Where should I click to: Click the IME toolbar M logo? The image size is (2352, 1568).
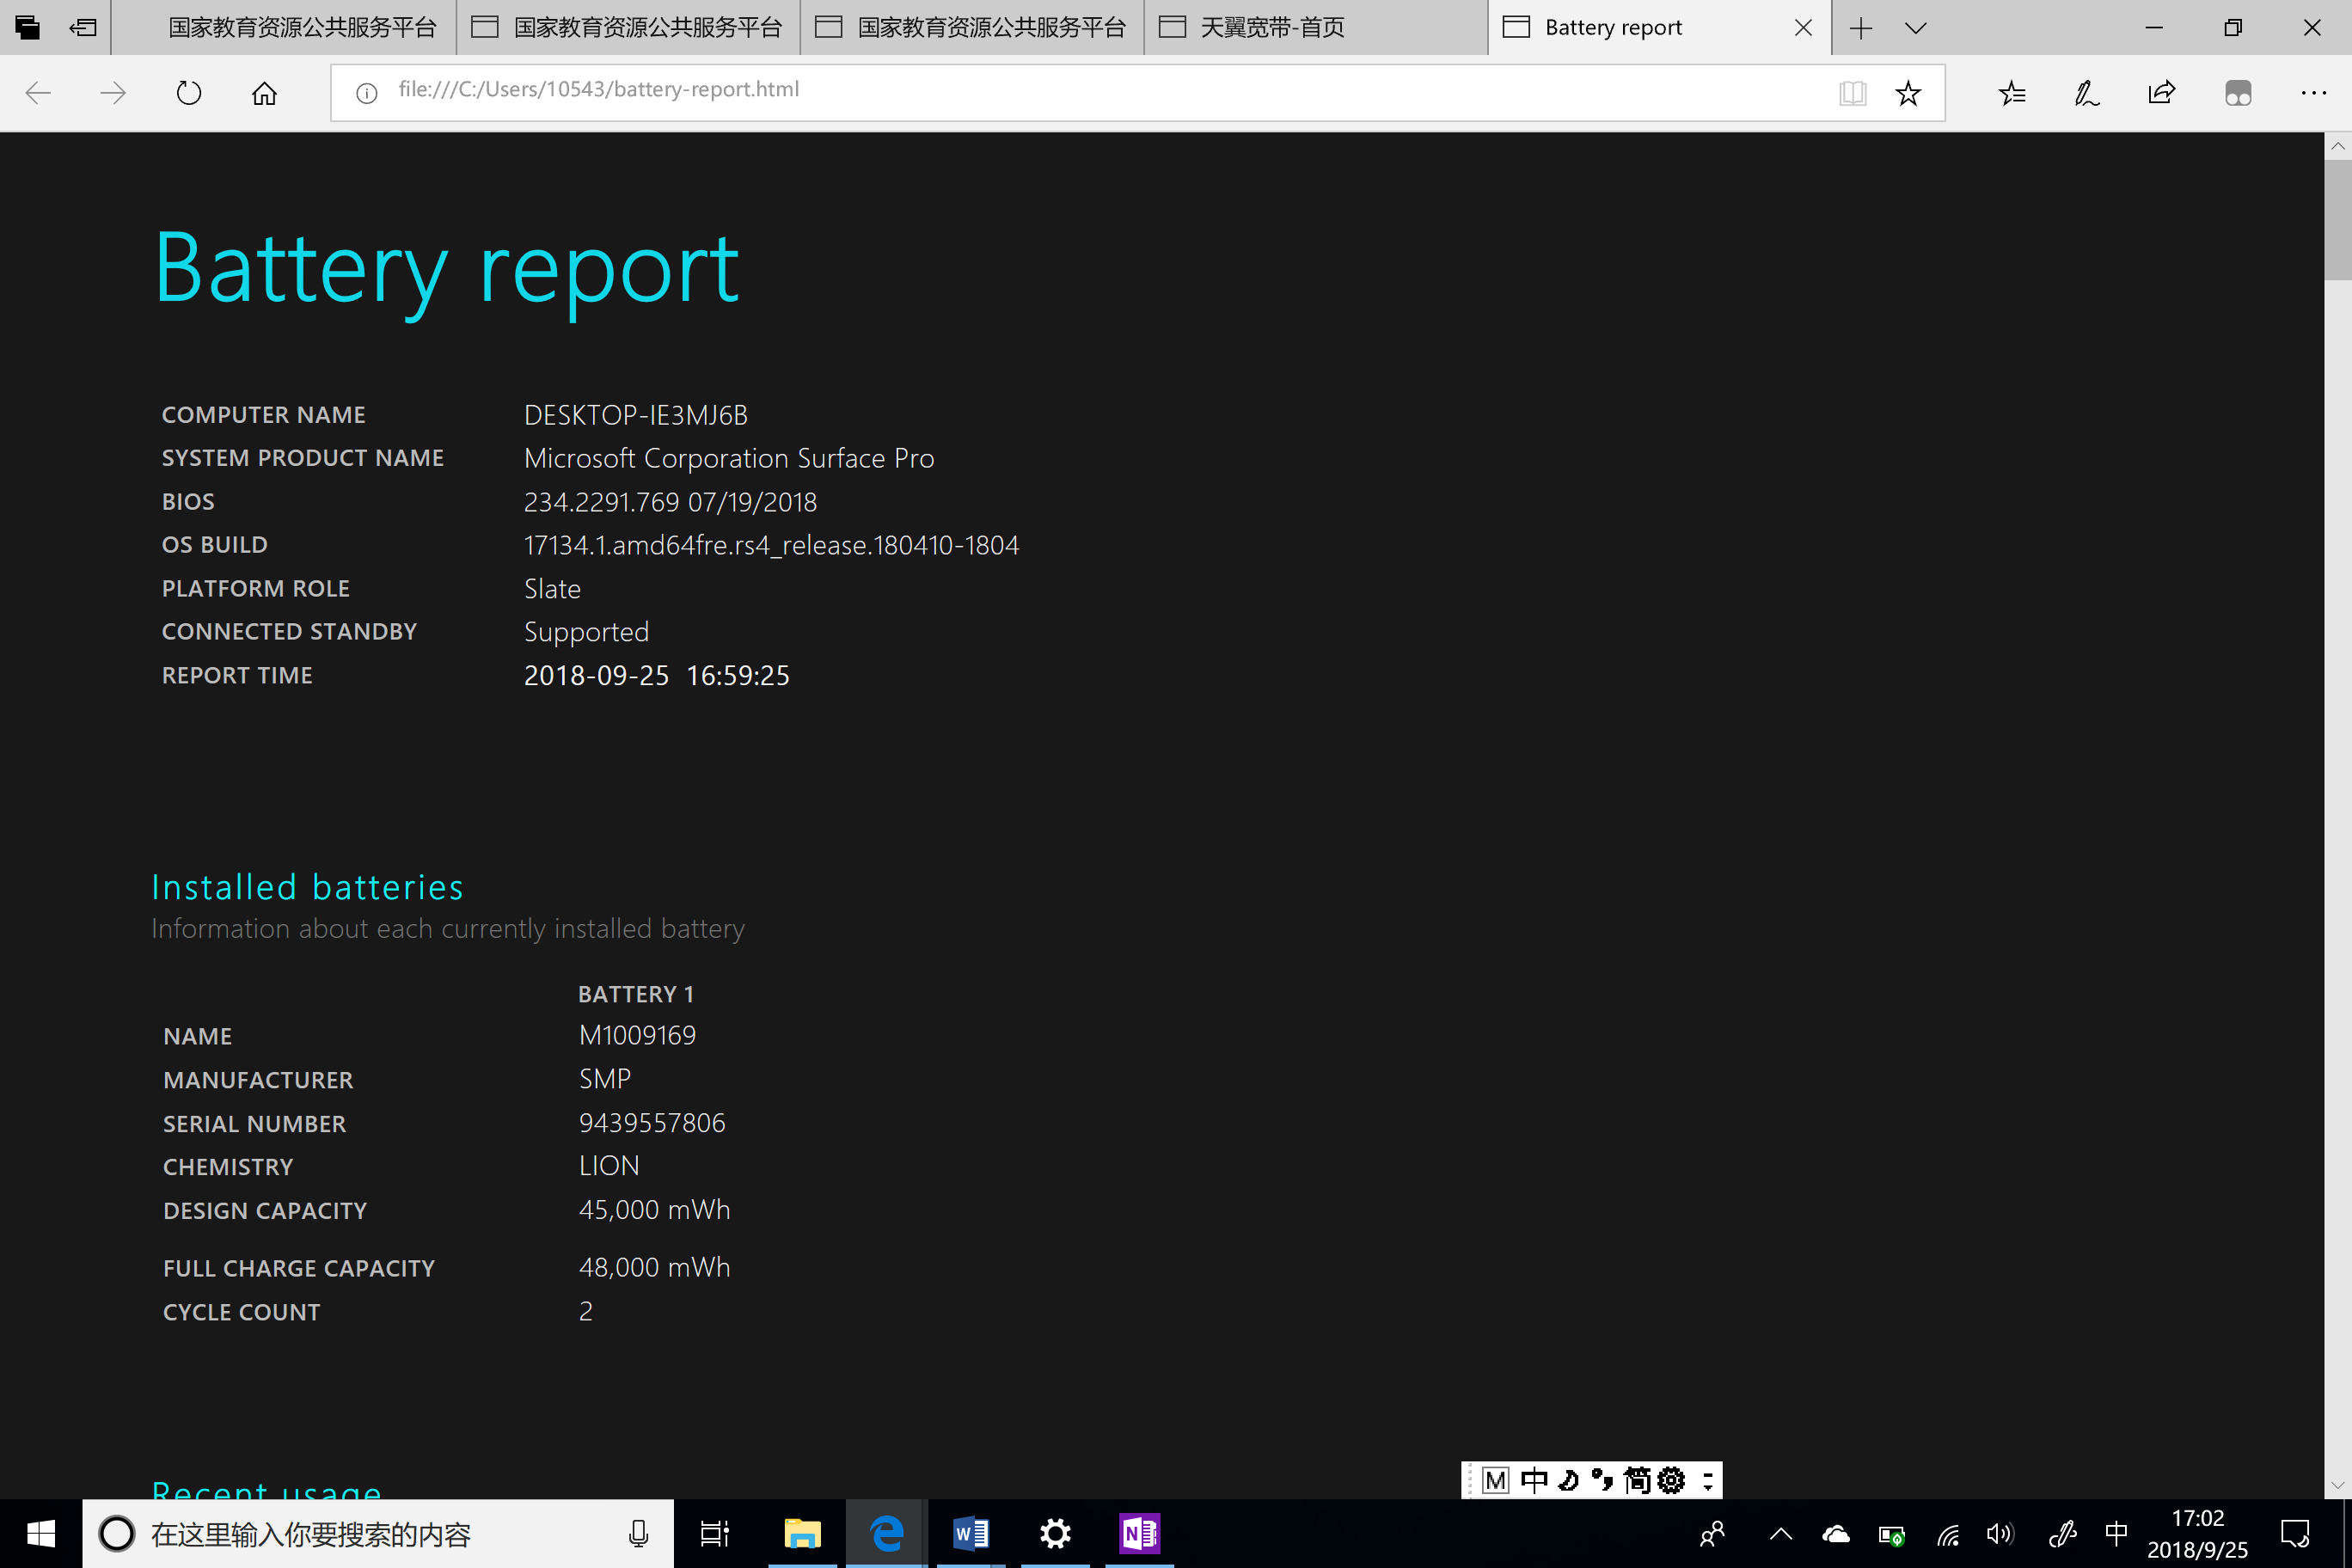click(x=1495, y=1480)
